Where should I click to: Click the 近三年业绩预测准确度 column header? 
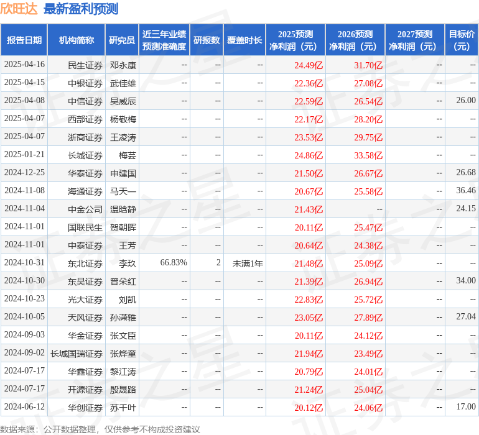164,40
